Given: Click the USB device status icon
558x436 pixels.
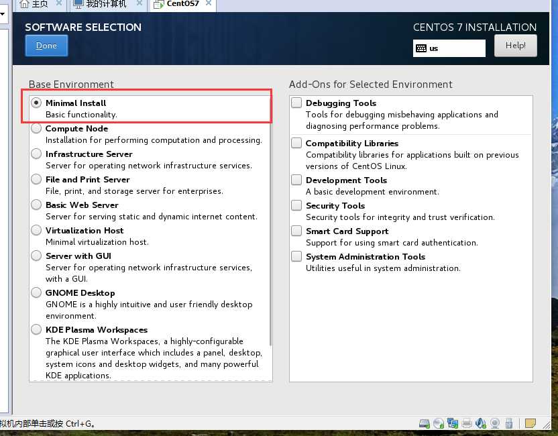Looking at the screenshot, I should (x=509, y=423).
